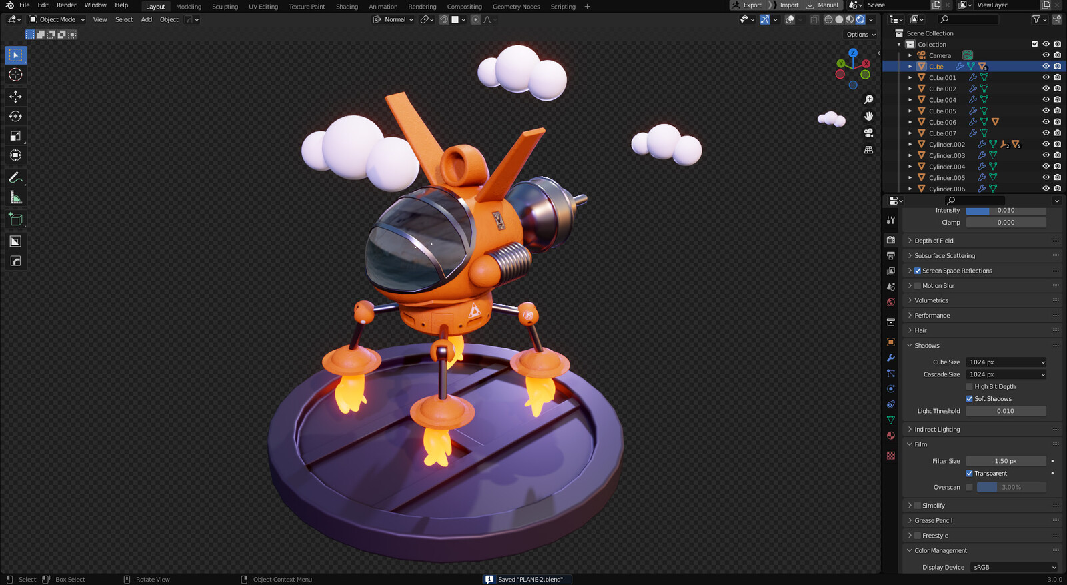Viewport: 1067px width, 585px height.
Task: Switch to rendered viewport shading
Action: [860, 19]
